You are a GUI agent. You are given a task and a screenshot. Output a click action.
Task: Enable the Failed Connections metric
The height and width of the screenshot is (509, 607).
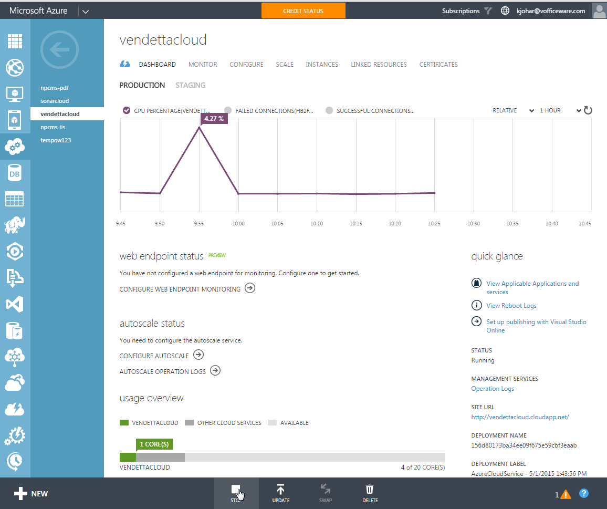(x=228, y=110)
